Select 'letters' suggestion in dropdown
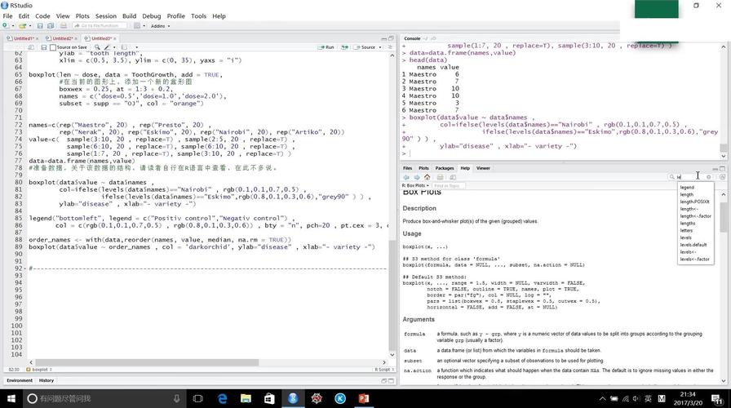 (x=686, y=230)
